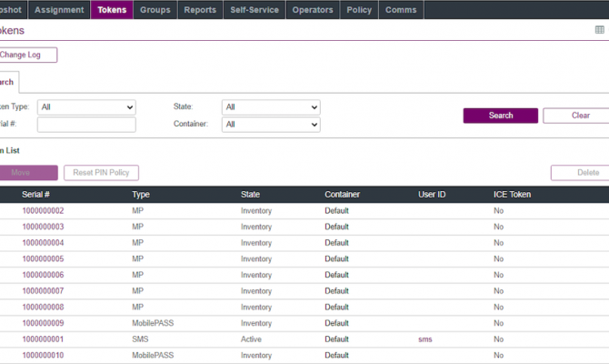
Task: Open the Comms tab
Action: [401, 10]
